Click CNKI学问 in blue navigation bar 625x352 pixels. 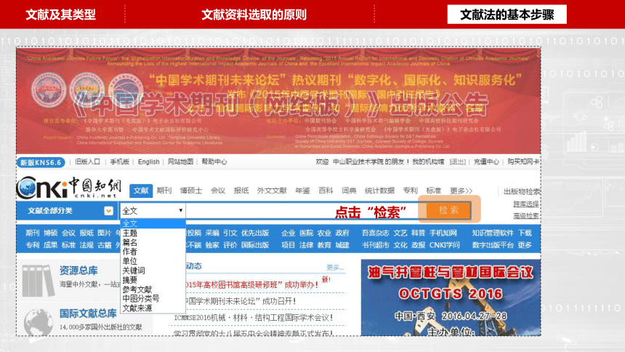pyautogui.click(x=445, y=245)
